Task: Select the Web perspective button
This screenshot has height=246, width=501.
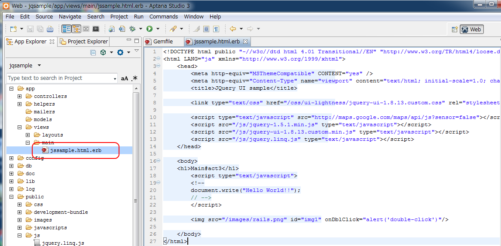Action: click(x=472, y=29)
